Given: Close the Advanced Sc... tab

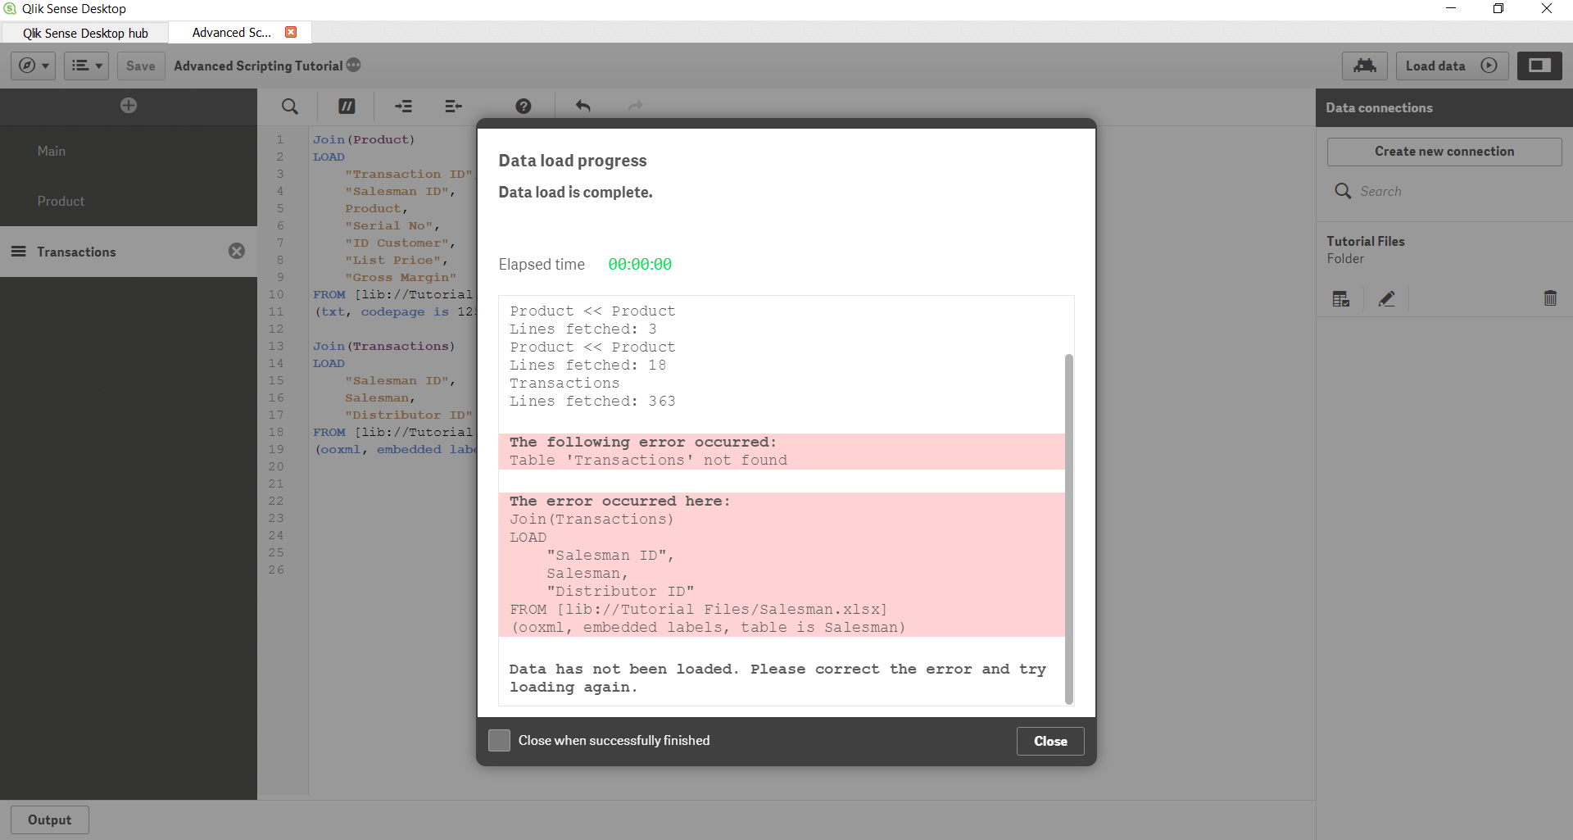Looking at the screenshot, I should 291,32.
